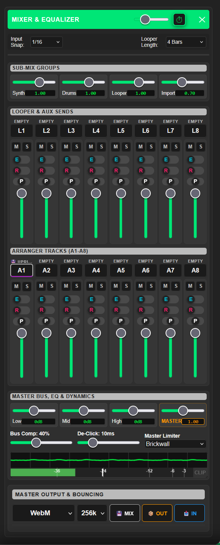This screenshot has height=545, width=220.
Task: Click the save icon above A1
Action: [13, 261]
